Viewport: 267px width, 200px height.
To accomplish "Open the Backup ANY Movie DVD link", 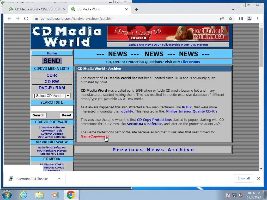I will 168,45.
